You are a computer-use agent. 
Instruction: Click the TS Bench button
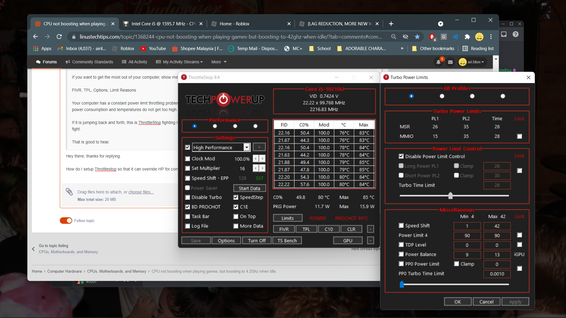point(287,241)
